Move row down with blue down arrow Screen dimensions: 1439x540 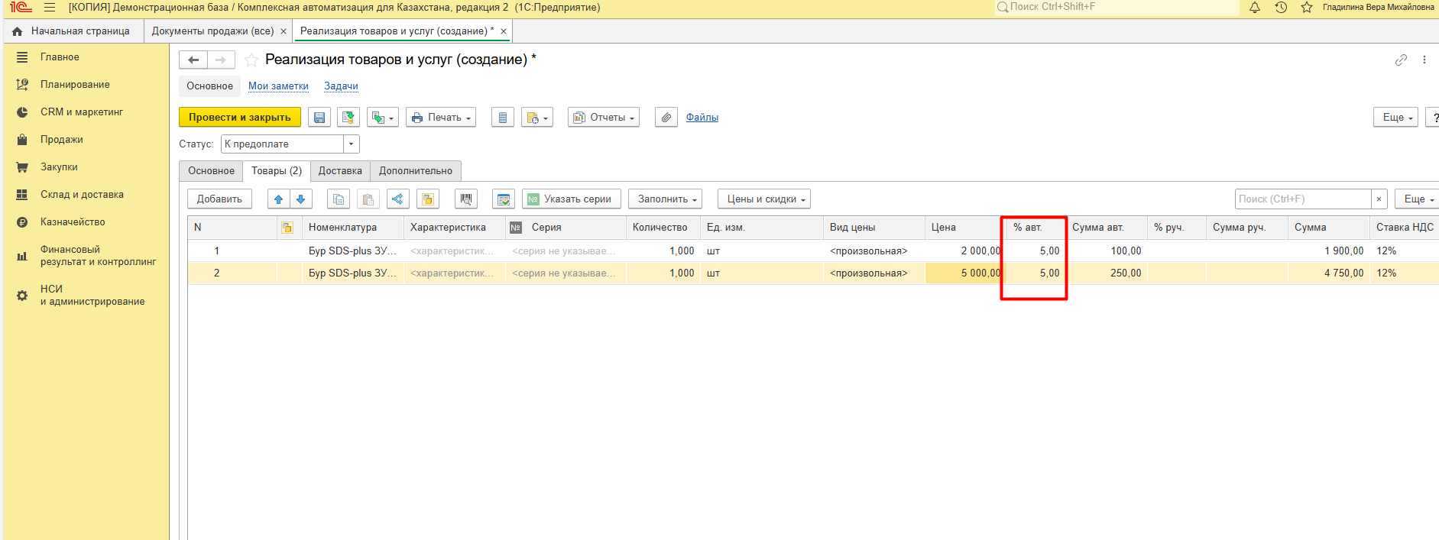(x=301, y=199)
